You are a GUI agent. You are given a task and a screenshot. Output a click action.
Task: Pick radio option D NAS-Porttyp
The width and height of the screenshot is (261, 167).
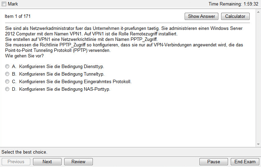click(8, 89)
